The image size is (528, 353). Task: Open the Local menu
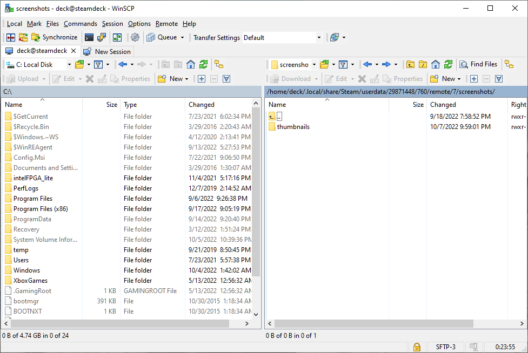[x=14, y=24]
